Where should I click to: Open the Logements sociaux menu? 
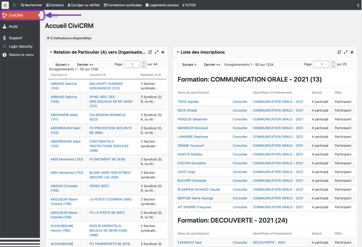162,5
